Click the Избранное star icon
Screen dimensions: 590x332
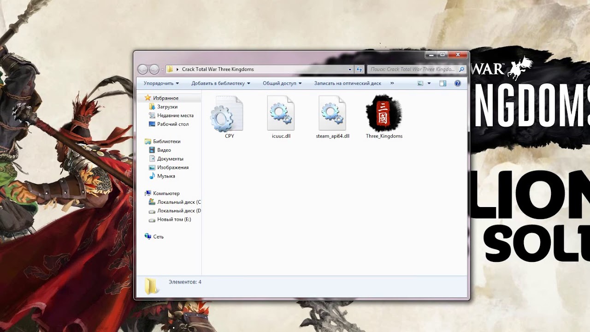pyautogui.click(x=147, y=98)
